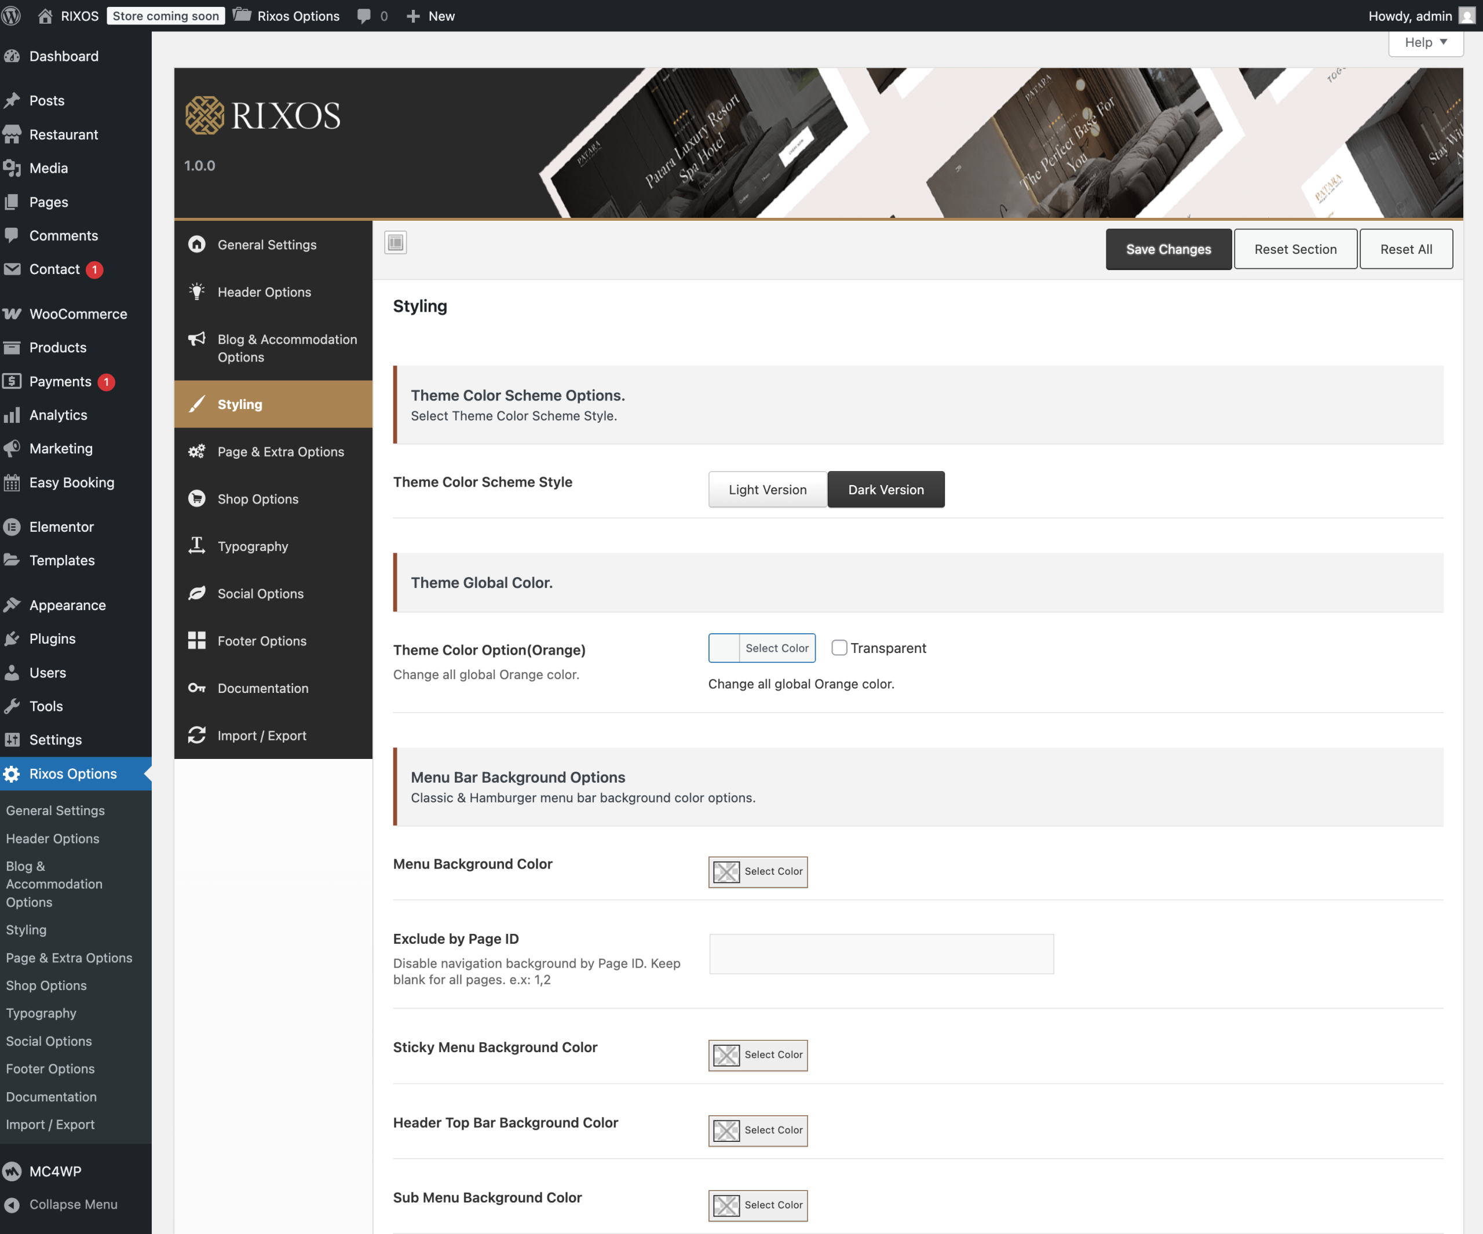Open the Payments menu item
Viewport: 1483px width, 1234px height.
75,381
